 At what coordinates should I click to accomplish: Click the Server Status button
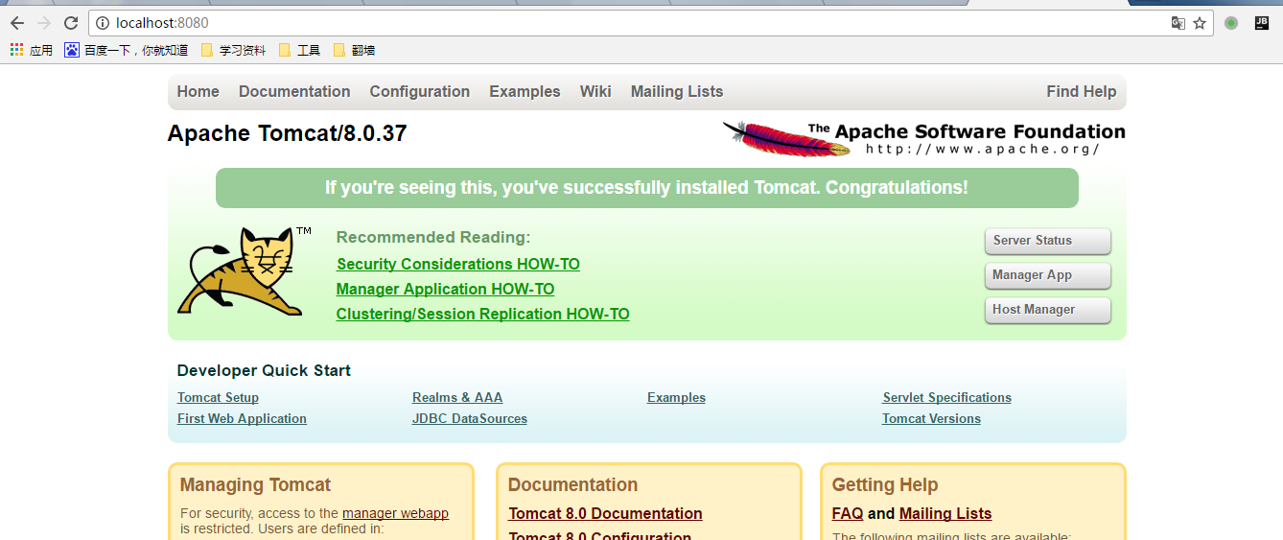pos(1048,241)
